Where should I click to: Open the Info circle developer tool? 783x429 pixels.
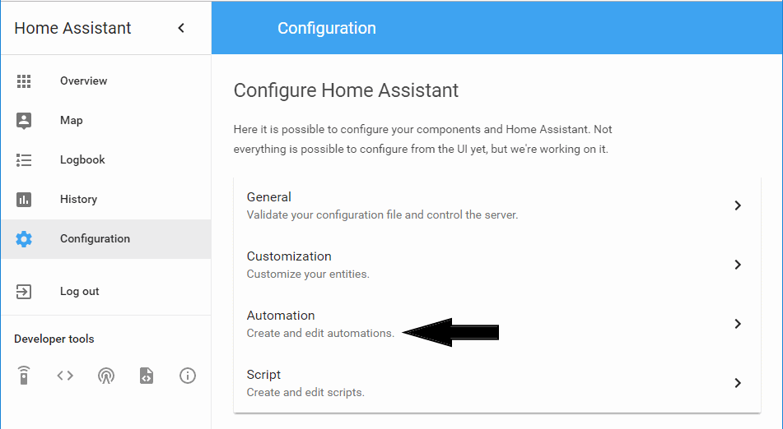coord(187,376)
